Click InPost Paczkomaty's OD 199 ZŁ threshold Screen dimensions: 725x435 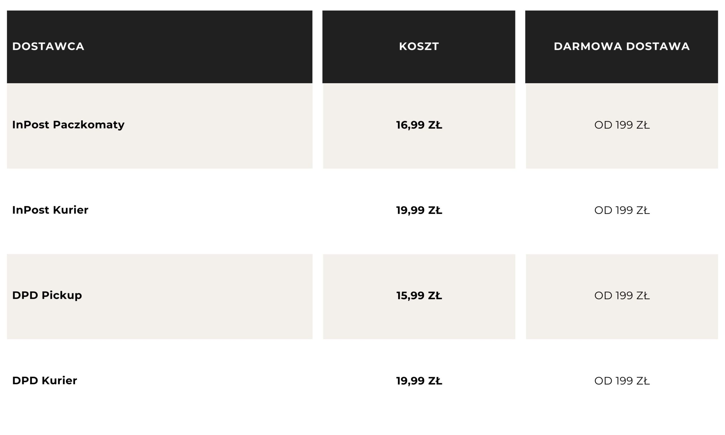click(622, 125)
